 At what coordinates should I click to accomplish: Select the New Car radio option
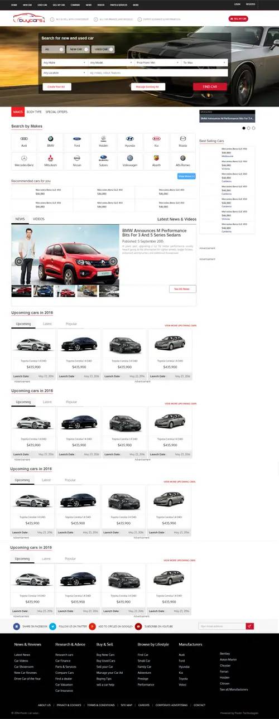pos(76,49)
